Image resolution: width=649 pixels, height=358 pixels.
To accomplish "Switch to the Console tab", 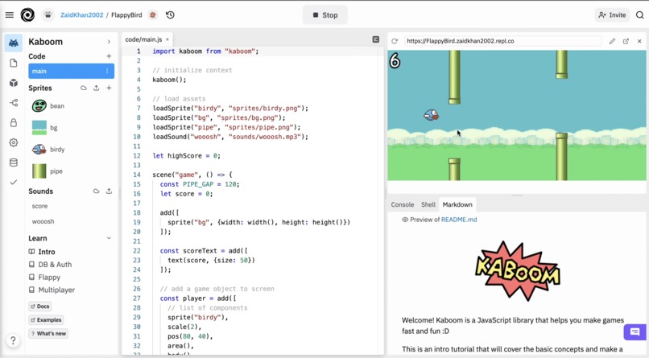I will (x=403, y=204).
